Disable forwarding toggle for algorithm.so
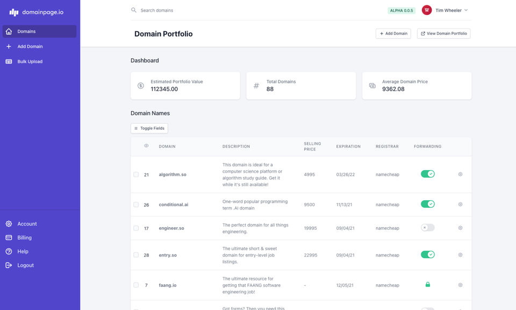516x310 pixels. 428,174
